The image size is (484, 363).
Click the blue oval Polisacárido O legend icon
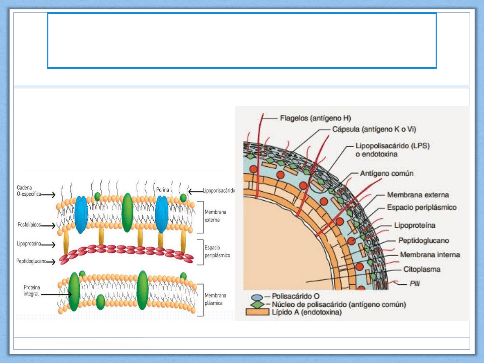[x=257, y=297]
